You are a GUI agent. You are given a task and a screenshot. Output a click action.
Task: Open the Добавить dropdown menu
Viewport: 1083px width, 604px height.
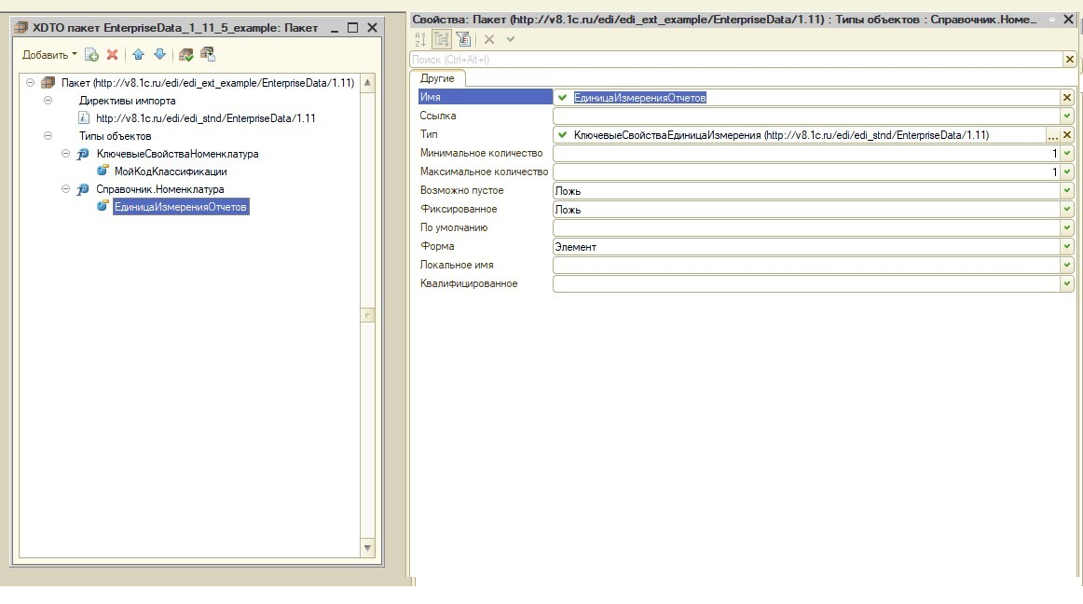(x=50, y=55)
